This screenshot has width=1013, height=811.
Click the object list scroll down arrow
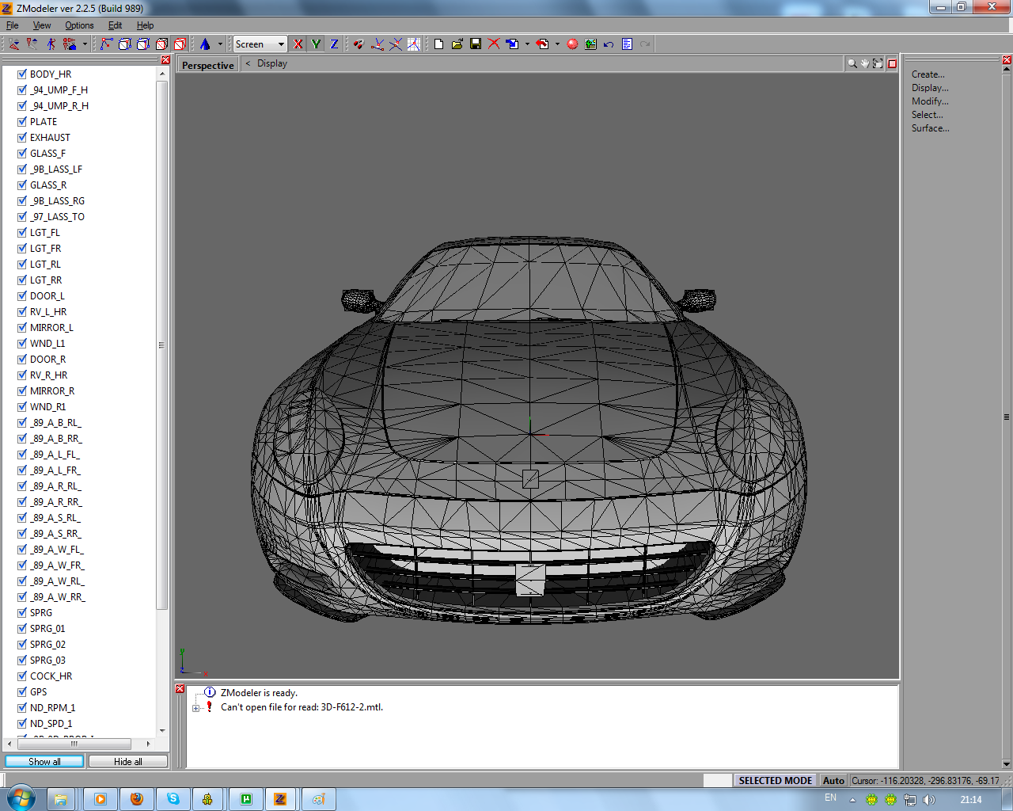162,730
